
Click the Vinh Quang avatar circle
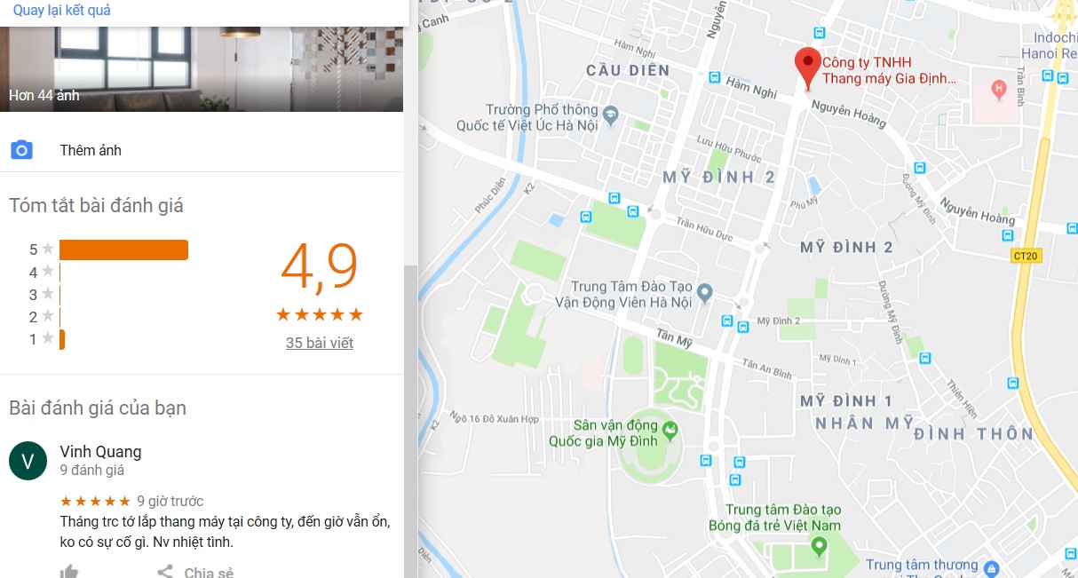click(28, 461)
